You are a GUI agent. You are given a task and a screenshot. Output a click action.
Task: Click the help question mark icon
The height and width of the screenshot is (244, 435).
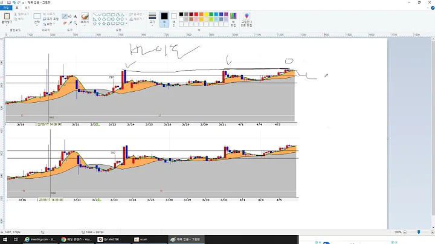point(433,8)
